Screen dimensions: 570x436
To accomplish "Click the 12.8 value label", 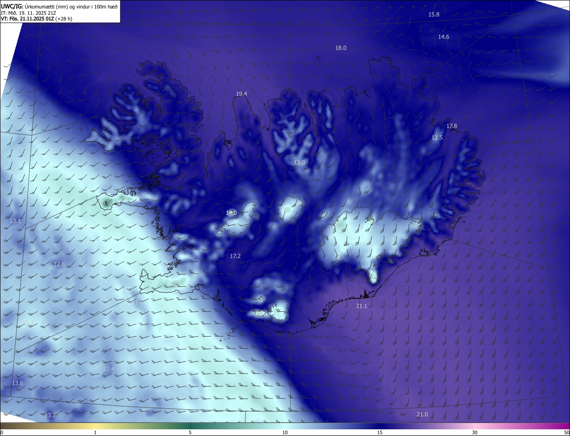I will tap(59, 264).
